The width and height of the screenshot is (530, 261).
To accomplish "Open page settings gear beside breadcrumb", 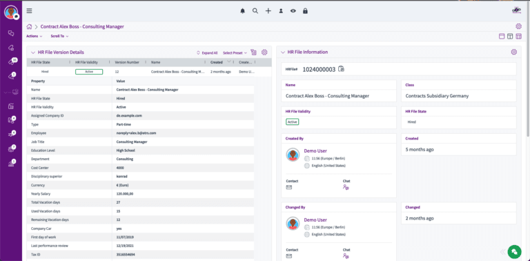I will click(518, 26).
